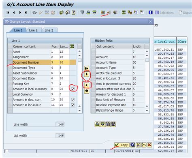The image size is (192, 158).
Task: Jump to first item toolbar arrow
Action: [x=8, y=13]
